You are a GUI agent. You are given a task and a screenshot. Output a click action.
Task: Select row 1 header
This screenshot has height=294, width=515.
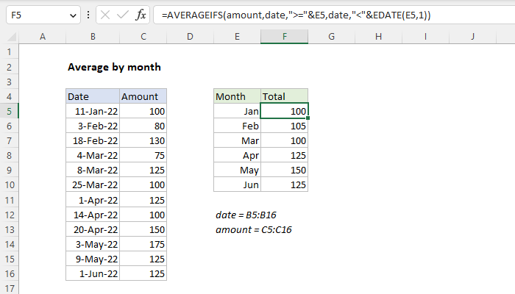click(9, 52)
